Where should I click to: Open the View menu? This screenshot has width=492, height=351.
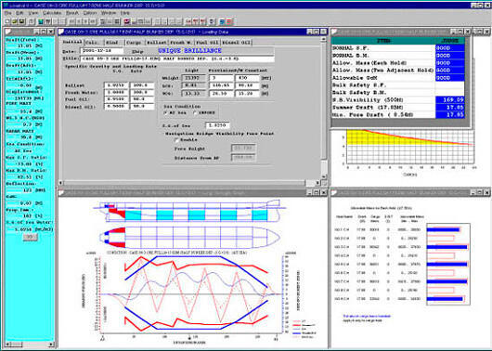tap(33, 13)
